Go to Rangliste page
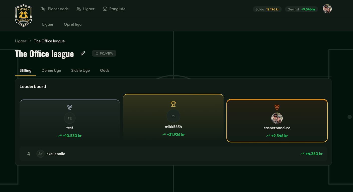353x192 pixels. pyautogui.click(x=114, y=9)
